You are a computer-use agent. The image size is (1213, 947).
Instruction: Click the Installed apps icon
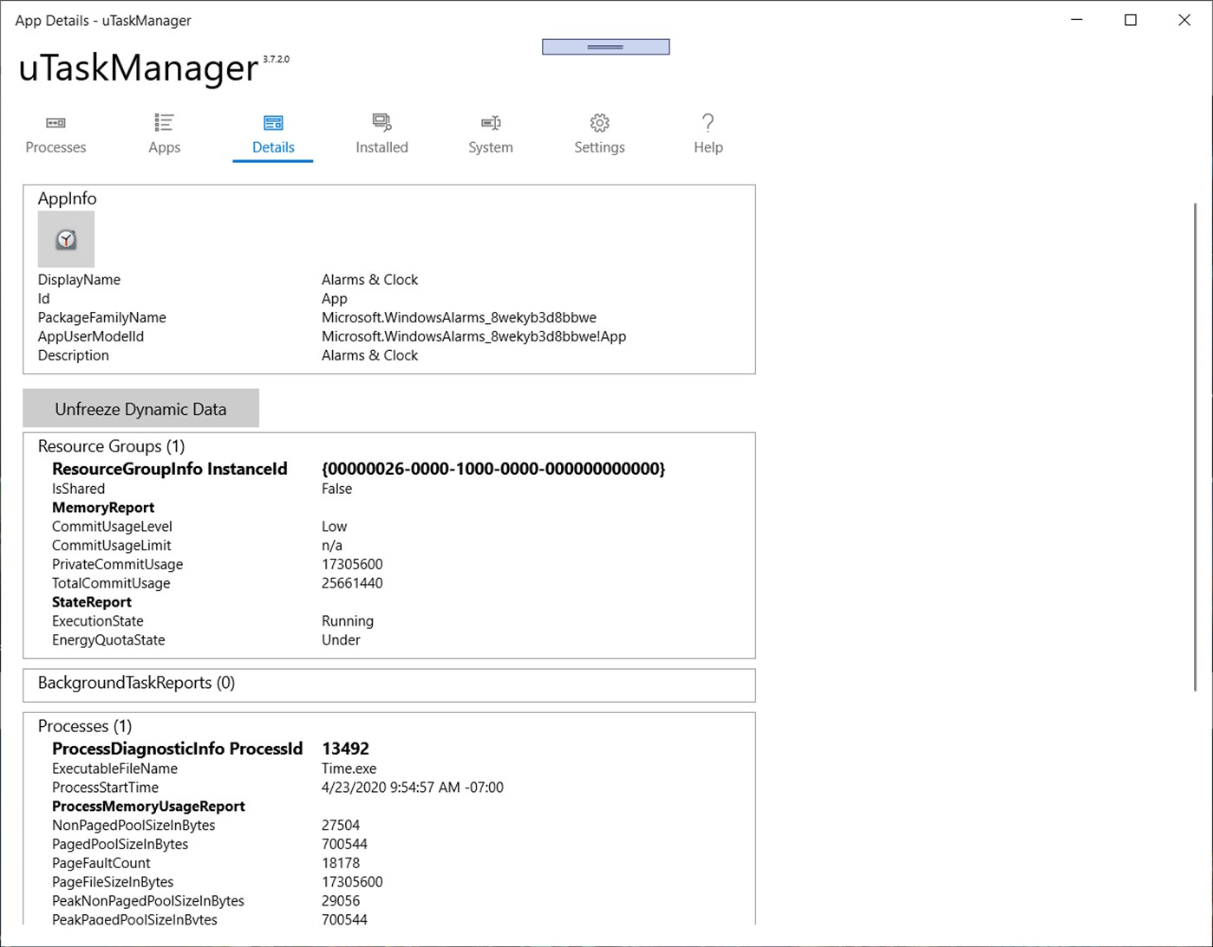[x=381, y=122]
